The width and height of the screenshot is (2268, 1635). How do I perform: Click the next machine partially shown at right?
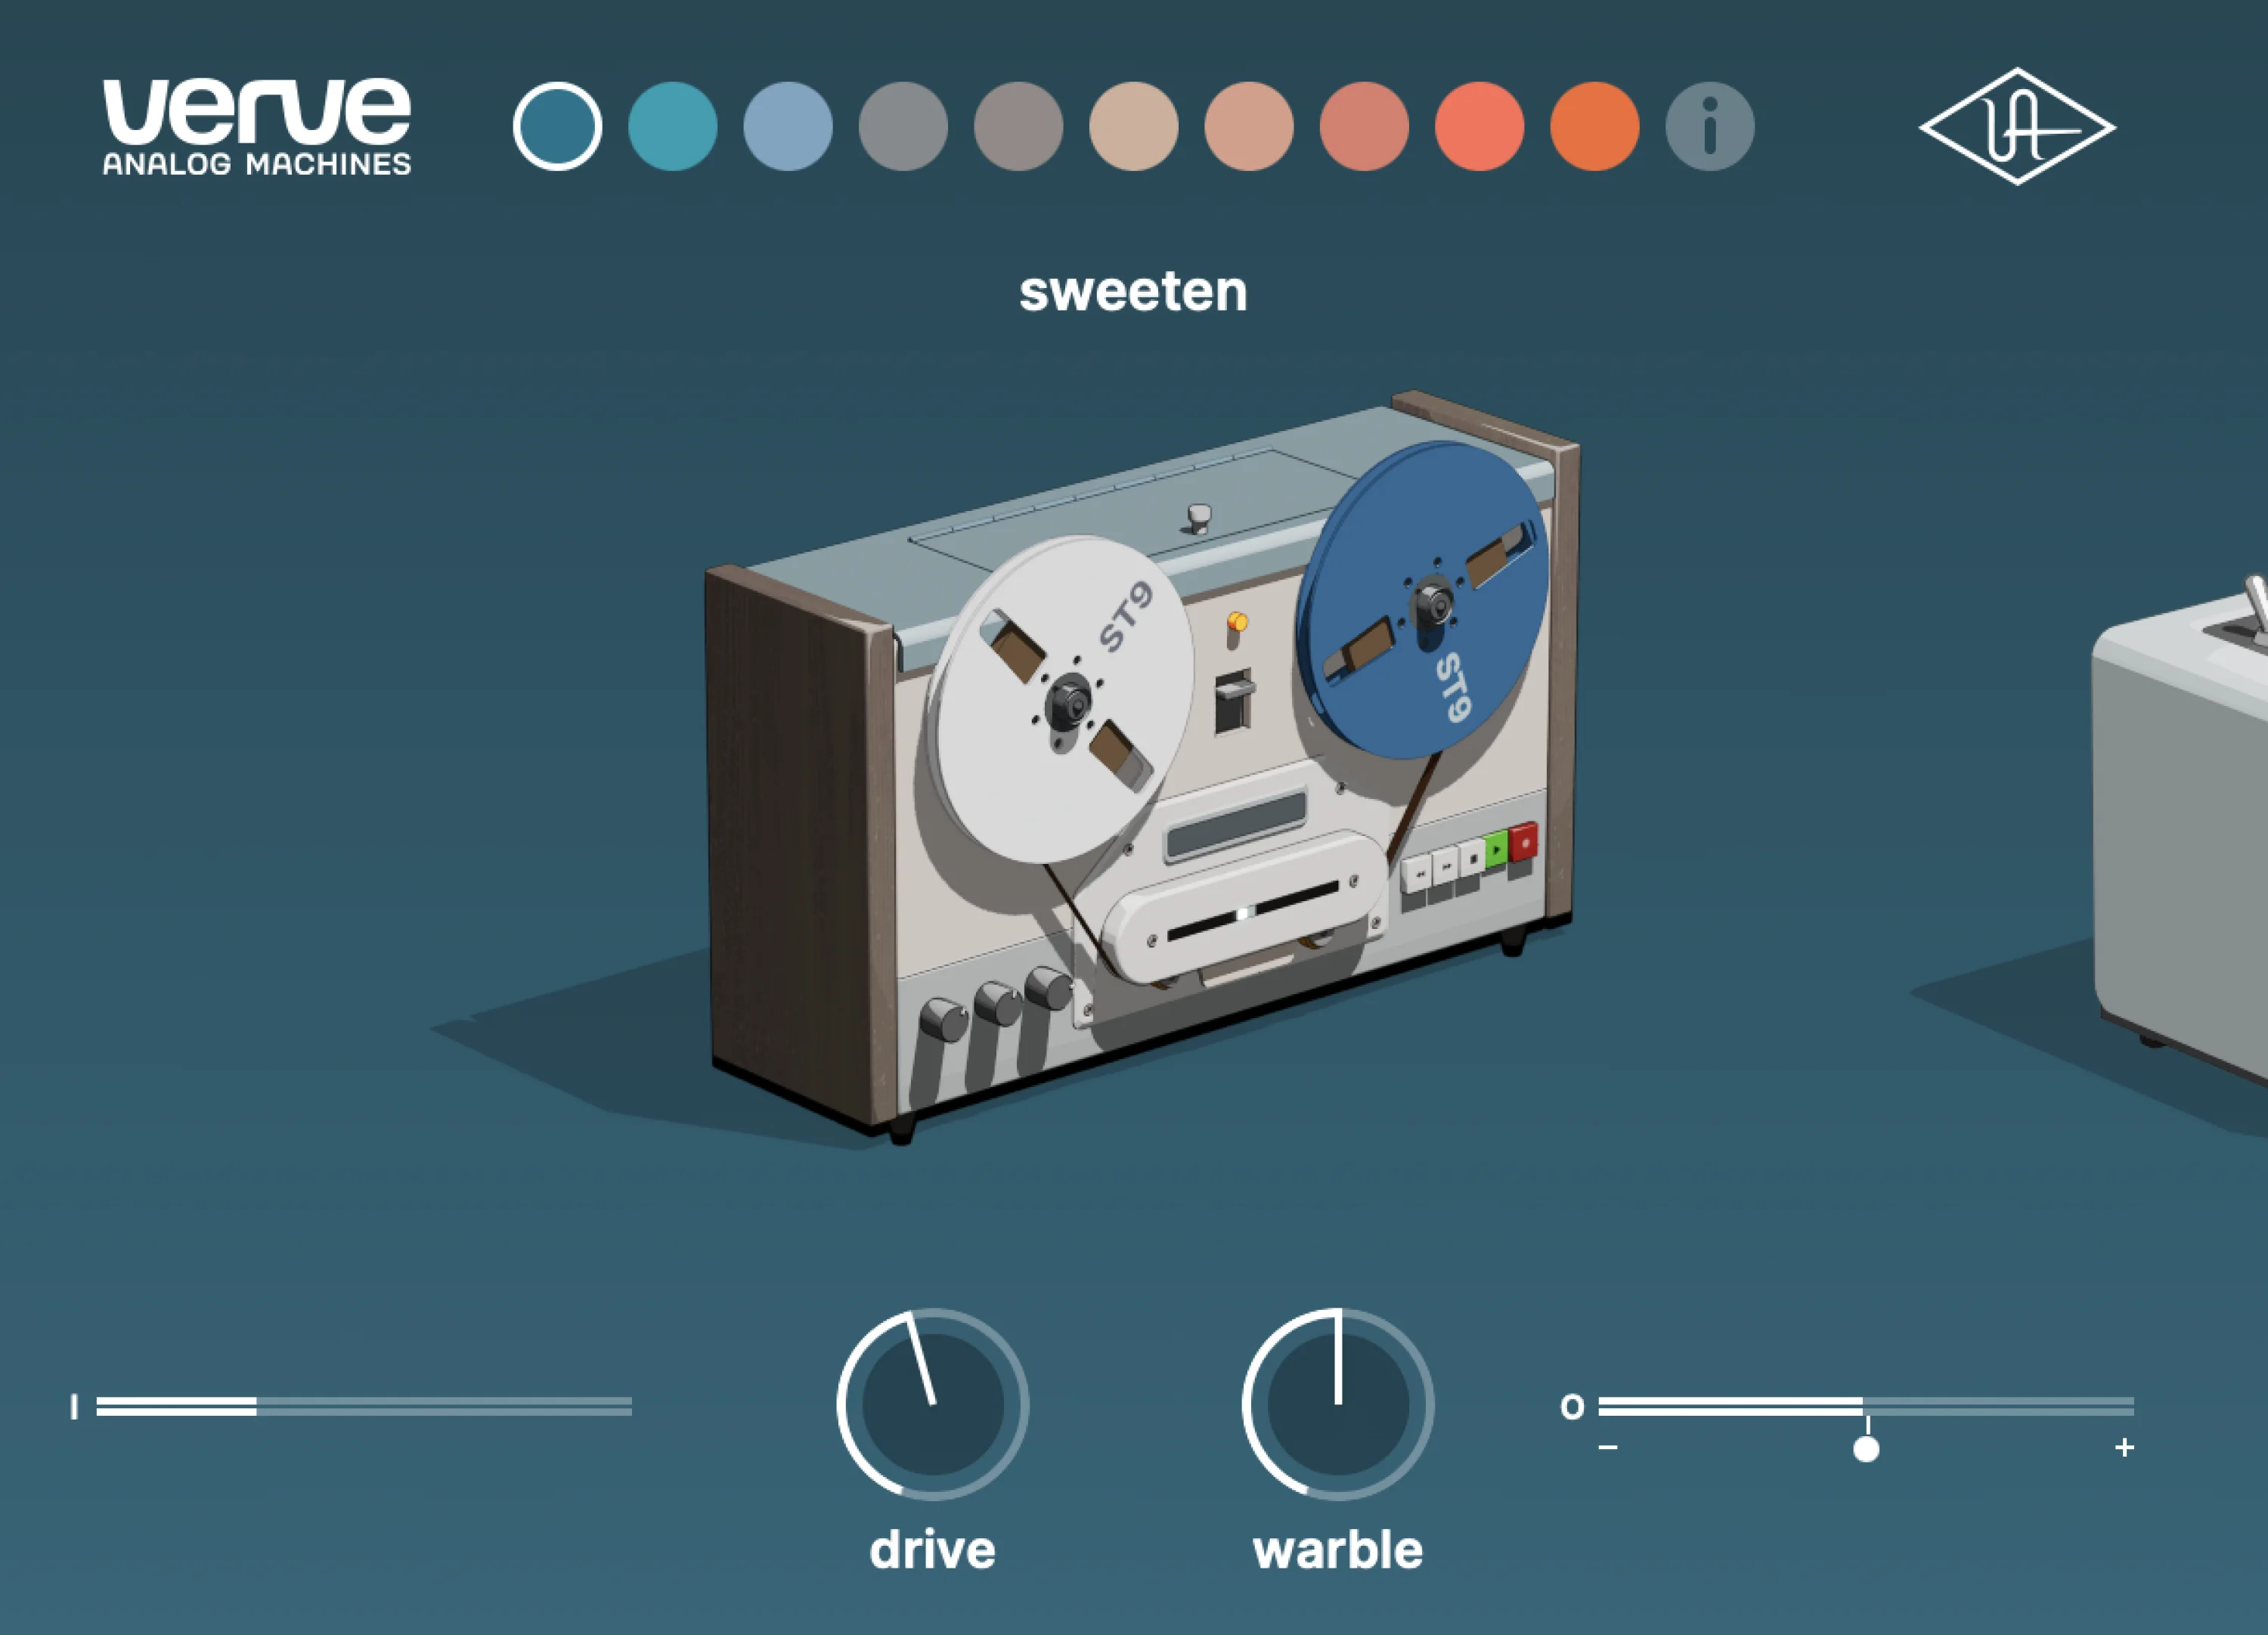pyautogui.click(x=2180, y=830)
